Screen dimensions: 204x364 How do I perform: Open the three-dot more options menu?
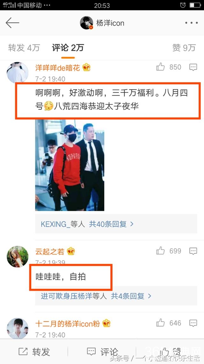[191, 23]
